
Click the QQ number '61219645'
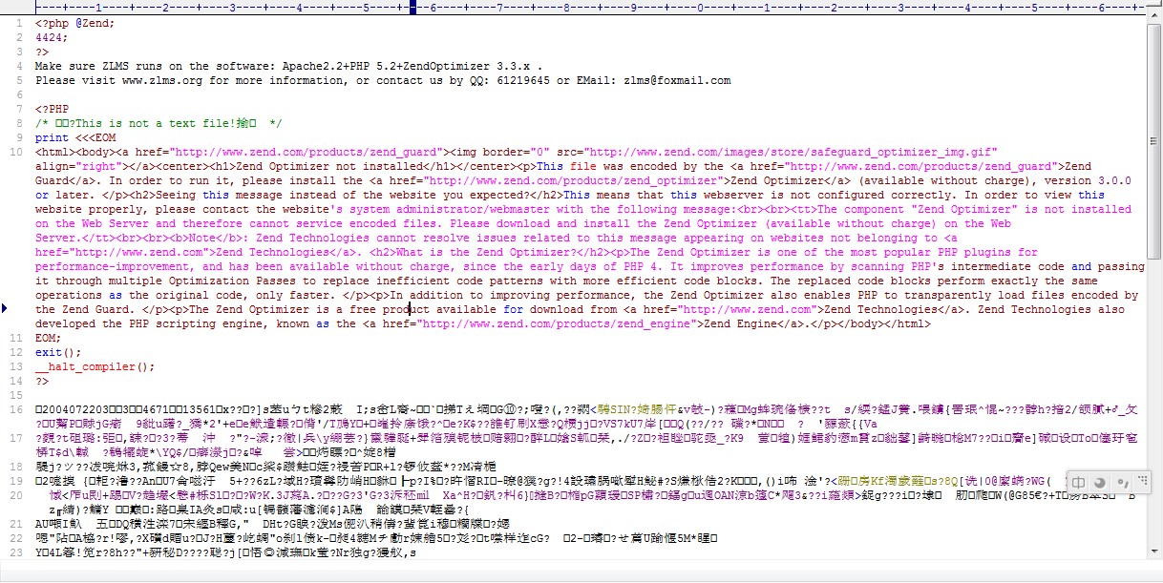[523, 80]
